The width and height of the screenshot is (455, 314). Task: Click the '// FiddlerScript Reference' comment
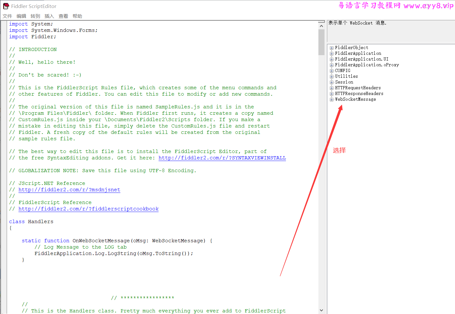tap(50, 202)
